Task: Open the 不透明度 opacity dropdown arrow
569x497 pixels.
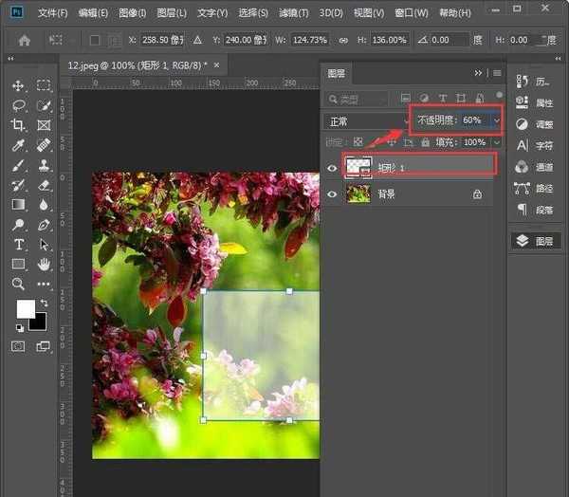Action: coord(495,121)
